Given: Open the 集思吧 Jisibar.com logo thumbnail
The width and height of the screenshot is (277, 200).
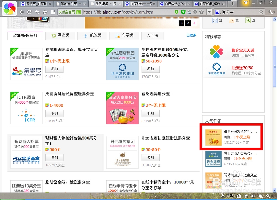Looking at the screenshot, I should click(x=27, y=64).
